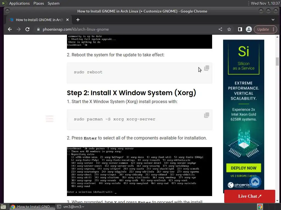Click the window menu button in titlebar

point(7,11)
